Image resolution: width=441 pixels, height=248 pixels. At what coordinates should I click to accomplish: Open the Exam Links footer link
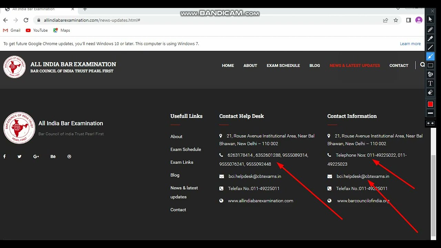tap(182, 162)
